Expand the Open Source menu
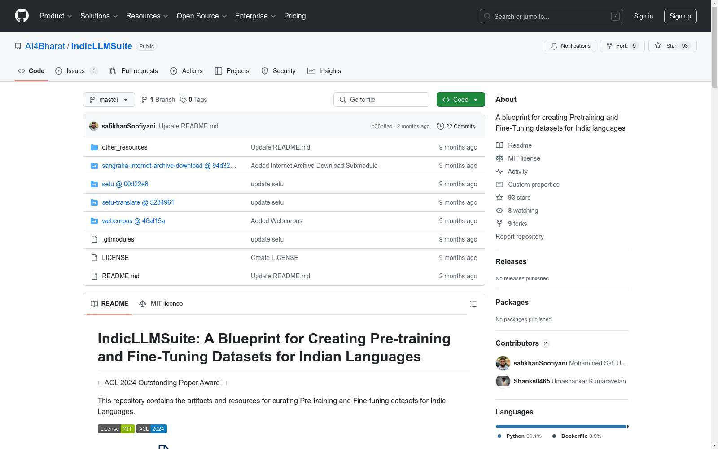Screen dimensions: 718x449 point(202,16)
